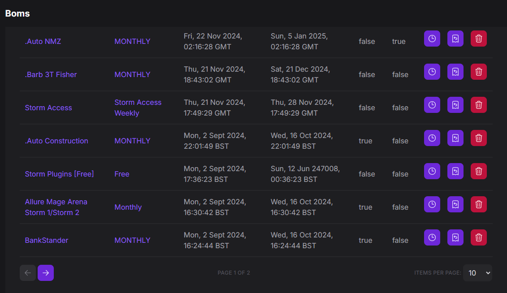
Task: Open the Storm Plugins [Free] link
Action: (60, 174)
